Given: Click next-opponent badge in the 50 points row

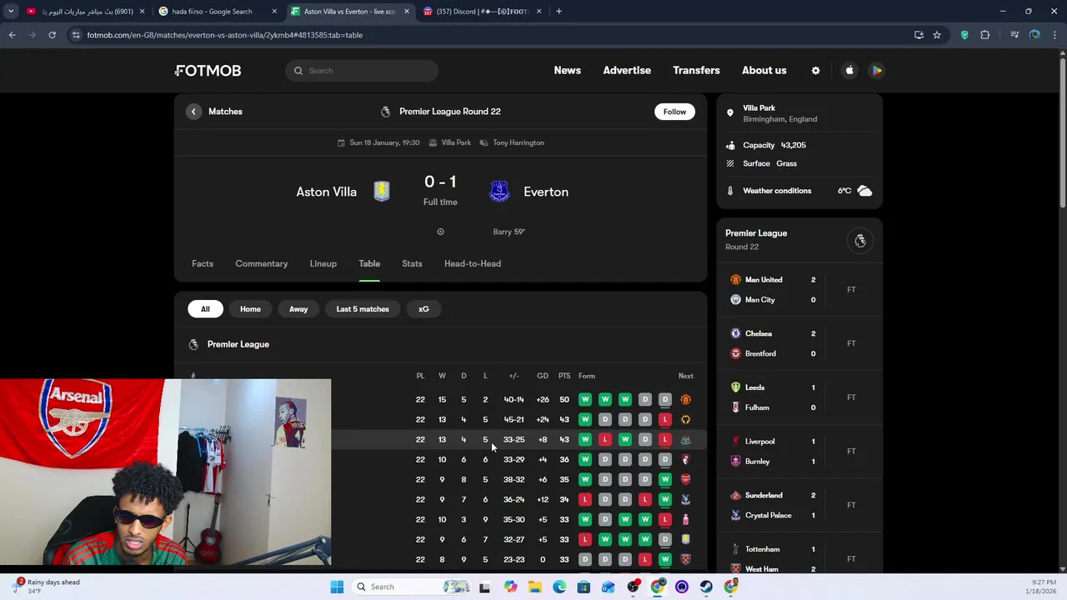Looking at the screenshot, I should [x=685, y=399].
